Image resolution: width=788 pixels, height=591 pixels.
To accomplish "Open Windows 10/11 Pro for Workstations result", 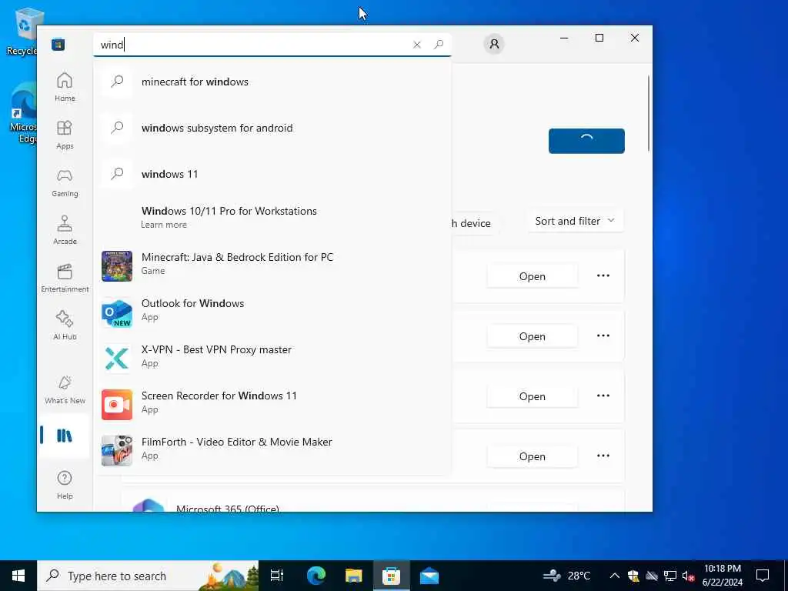I will point(272,217).
